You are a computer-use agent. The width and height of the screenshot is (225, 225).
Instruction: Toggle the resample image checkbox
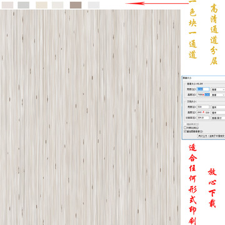(x=185, y=131)
